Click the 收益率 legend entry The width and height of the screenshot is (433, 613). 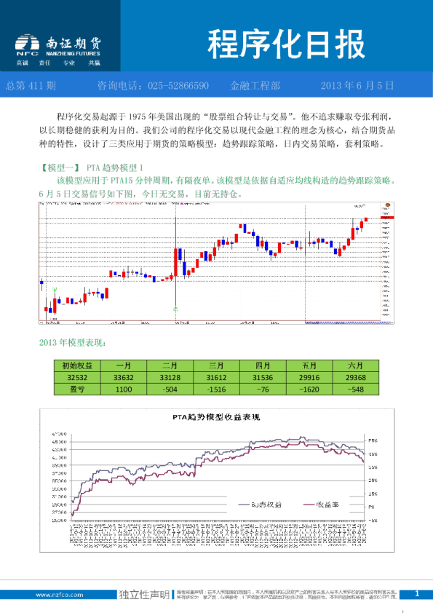321,505
